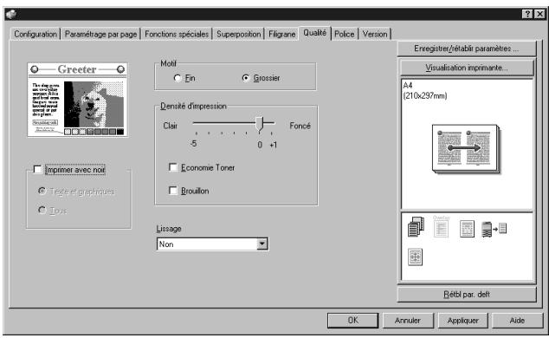Open the Filigrane tab

(x=281, y=34)
